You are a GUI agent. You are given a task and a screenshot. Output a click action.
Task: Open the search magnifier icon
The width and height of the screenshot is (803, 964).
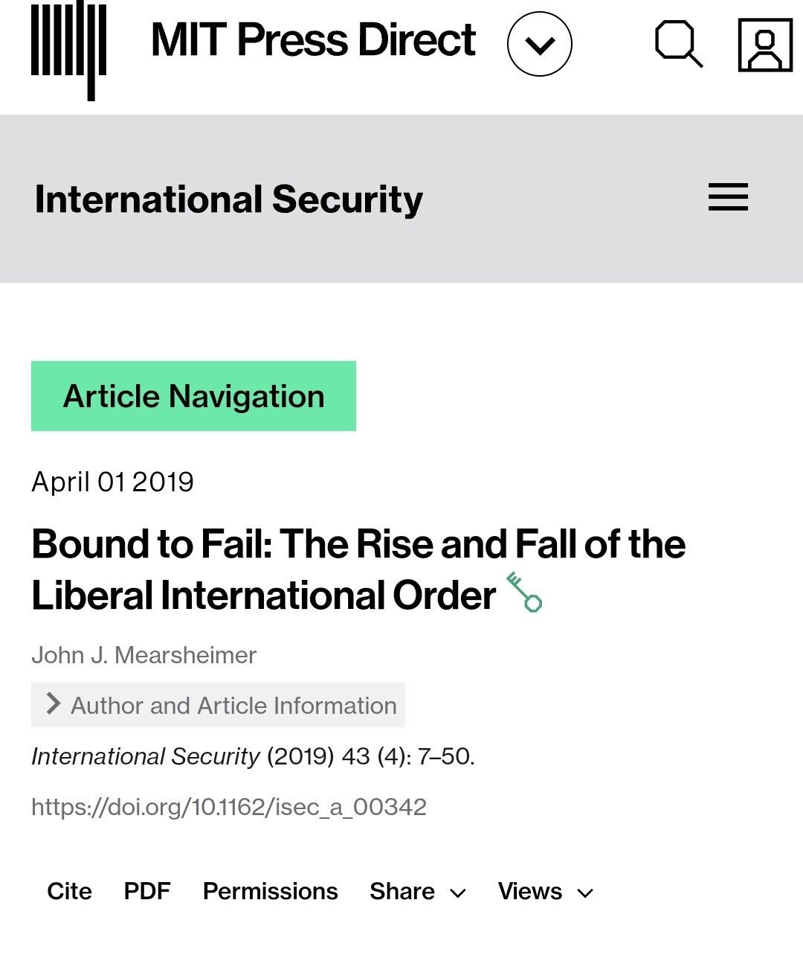pos(678,44)
